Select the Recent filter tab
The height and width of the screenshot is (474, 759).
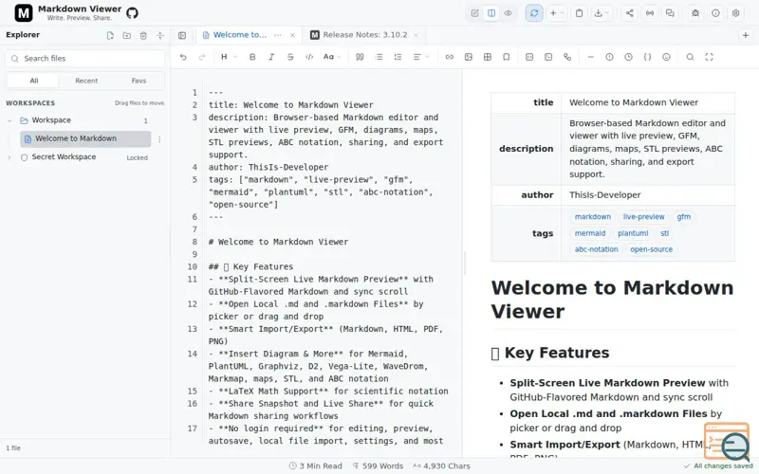click(x=86, y=81)
